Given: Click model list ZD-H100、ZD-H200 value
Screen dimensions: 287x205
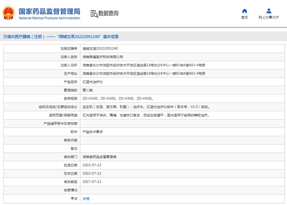Looking at the screenshot, I should [x=118, y=99].
